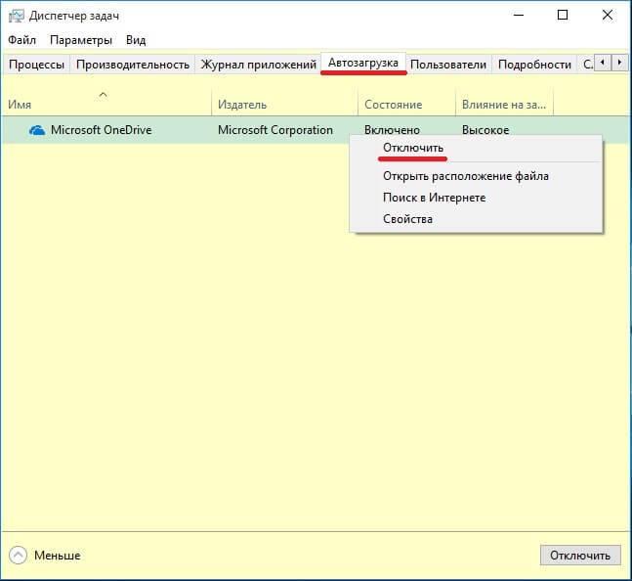This screenshot has height=581, width=632.
Task: Open the Параметры menu
Action: click(81, 40)
